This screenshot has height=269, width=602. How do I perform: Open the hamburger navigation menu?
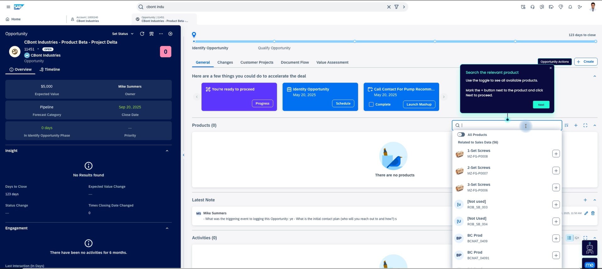8,7
